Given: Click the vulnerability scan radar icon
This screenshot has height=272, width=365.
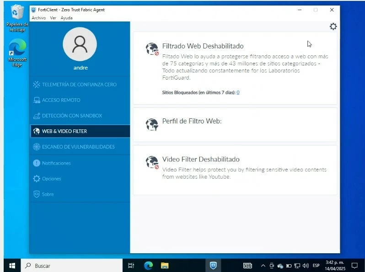Looking at the screenshot, I should coord(37,147).
